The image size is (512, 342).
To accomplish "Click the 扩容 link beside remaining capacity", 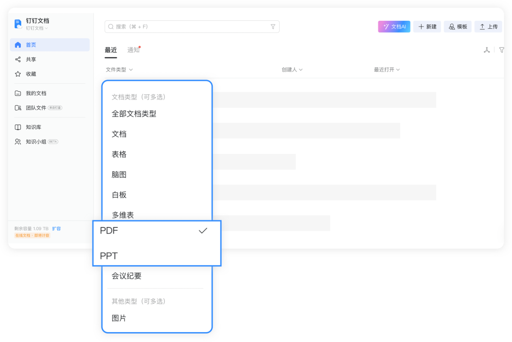I will click(x=56, y=229).
